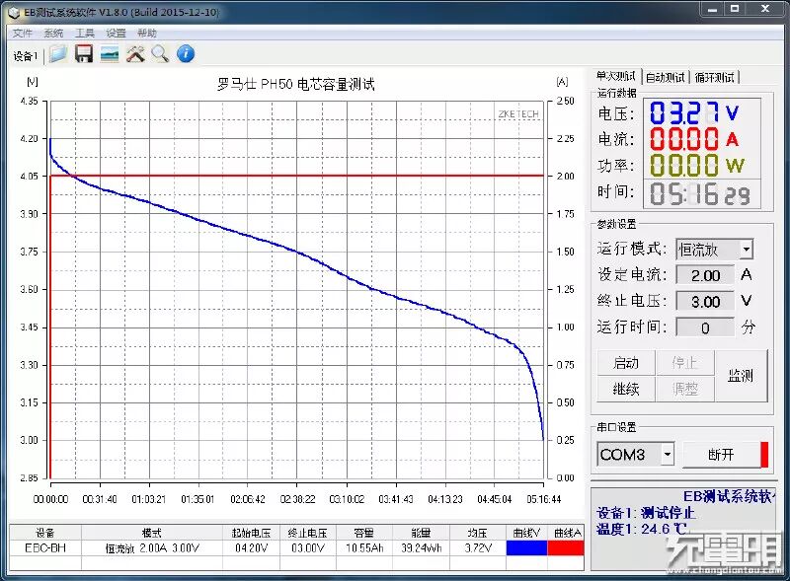
Task: Switch to the 自动测试 tab
Action: pos(665,78)
